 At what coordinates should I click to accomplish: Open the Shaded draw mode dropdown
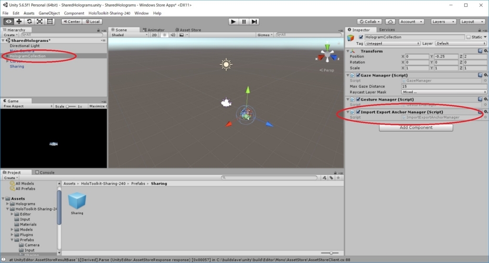pyautogui.click(x=129, y=35)
